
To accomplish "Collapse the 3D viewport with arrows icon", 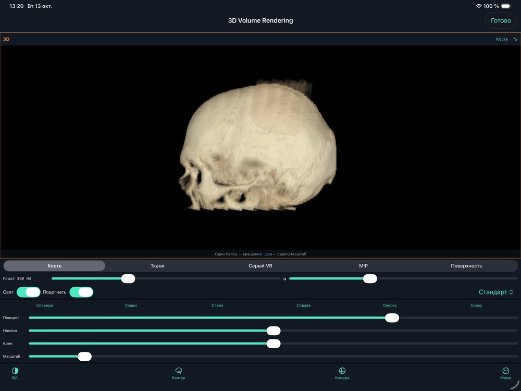I will click(x=515, y=39).
